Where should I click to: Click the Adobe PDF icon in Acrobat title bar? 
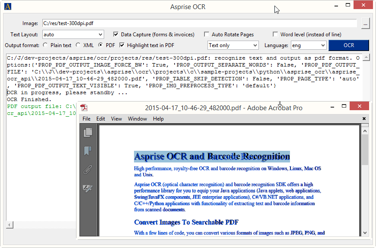(x=84, y=108)
